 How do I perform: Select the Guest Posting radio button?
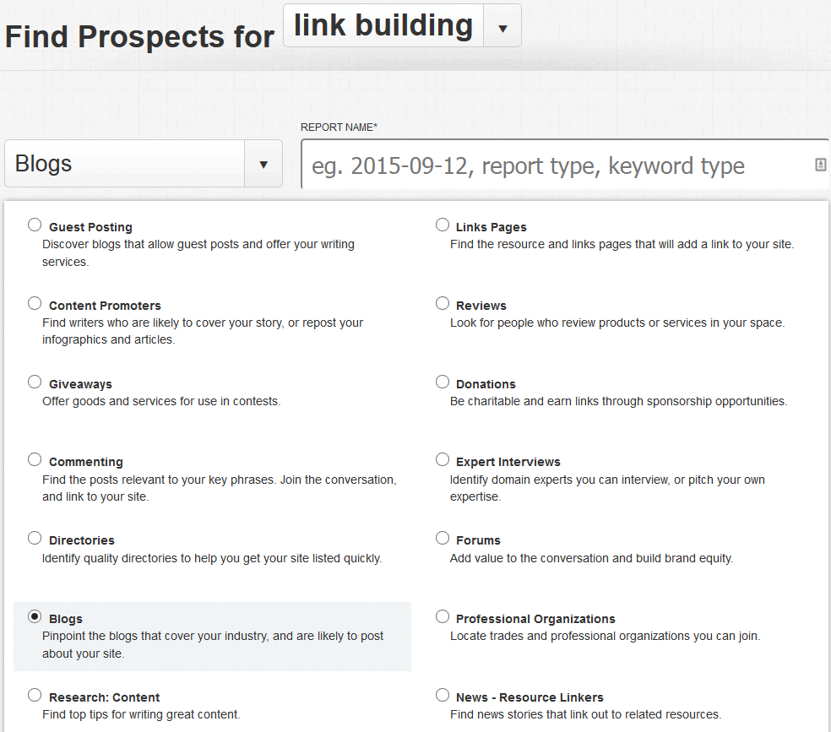click(35, 225)
